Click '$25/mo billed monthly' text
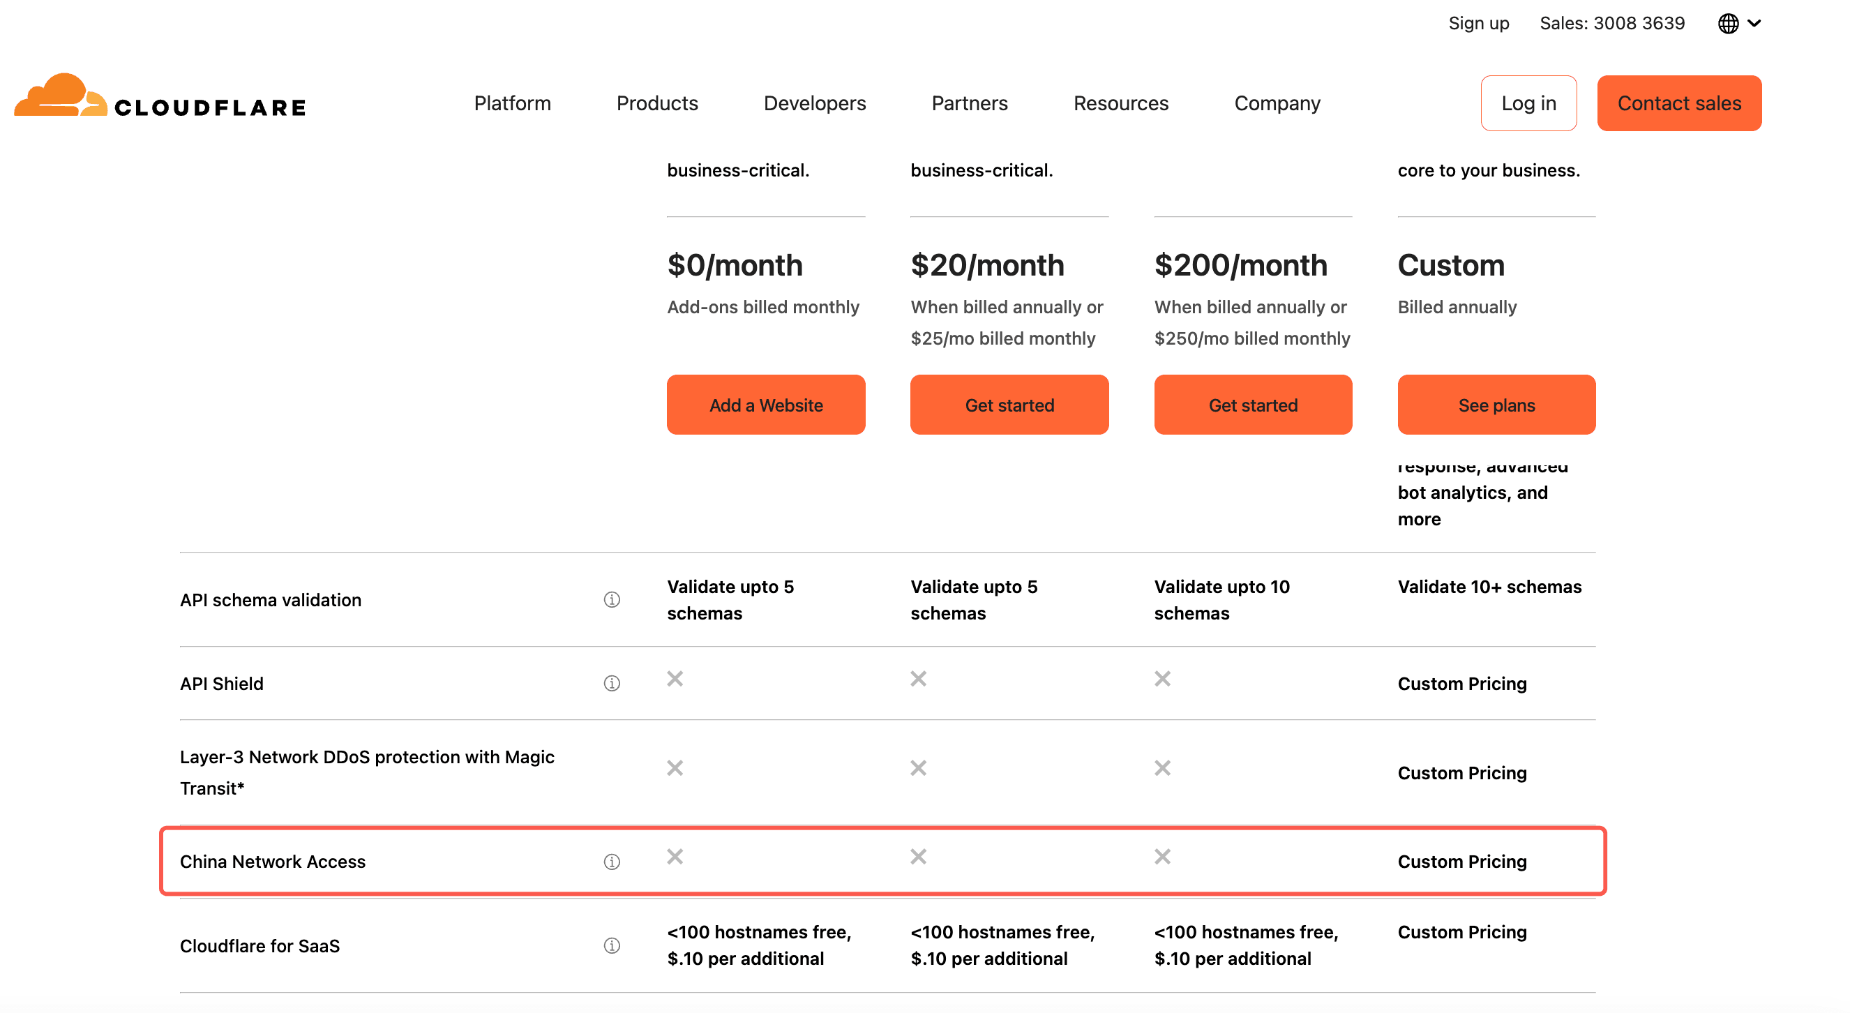 (1002, 338)
